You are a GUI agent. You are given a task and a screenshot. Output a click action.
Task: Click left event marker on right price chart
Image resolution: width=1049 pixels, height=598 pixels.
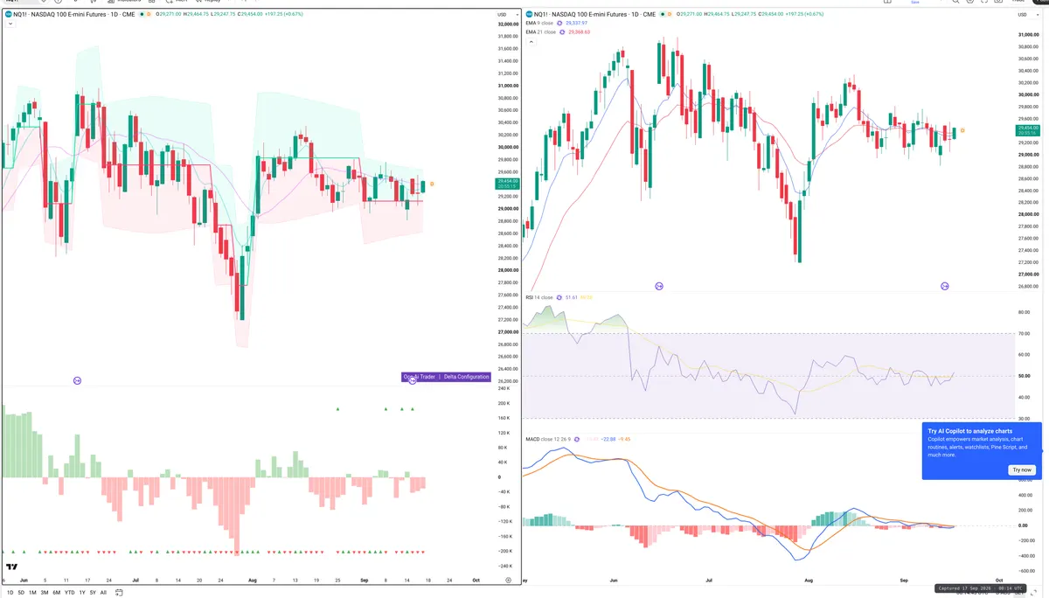pos(659,286)
